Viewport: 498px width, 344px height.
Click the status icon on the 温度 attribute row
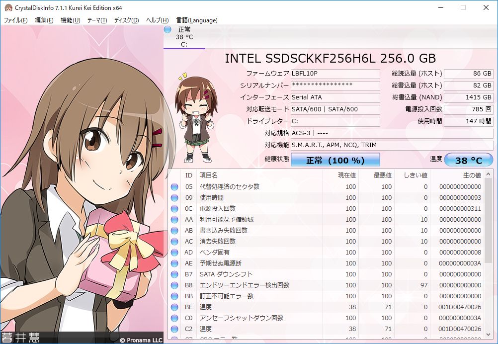[x=174, y=307]
